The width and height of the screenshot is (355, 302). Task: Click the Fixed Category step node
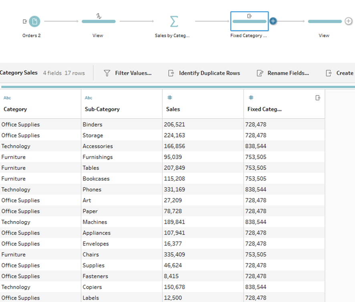click(x=249, y=21)
